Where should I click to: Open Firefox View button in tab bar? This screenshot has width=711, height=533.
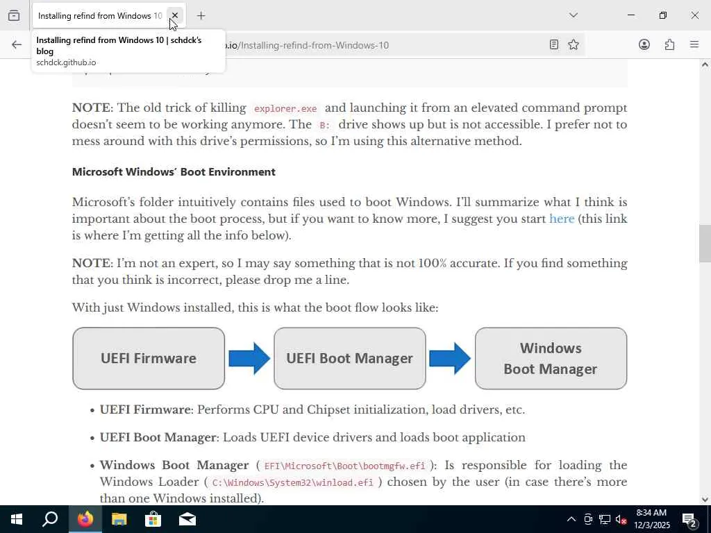pos(14,15)
